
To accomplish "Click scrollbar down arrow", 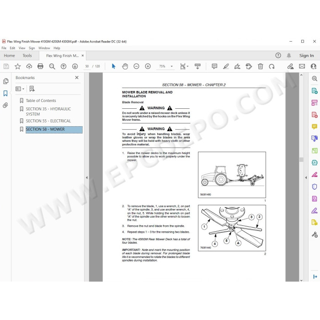I will pyautogui.click(x=301, y=280).
